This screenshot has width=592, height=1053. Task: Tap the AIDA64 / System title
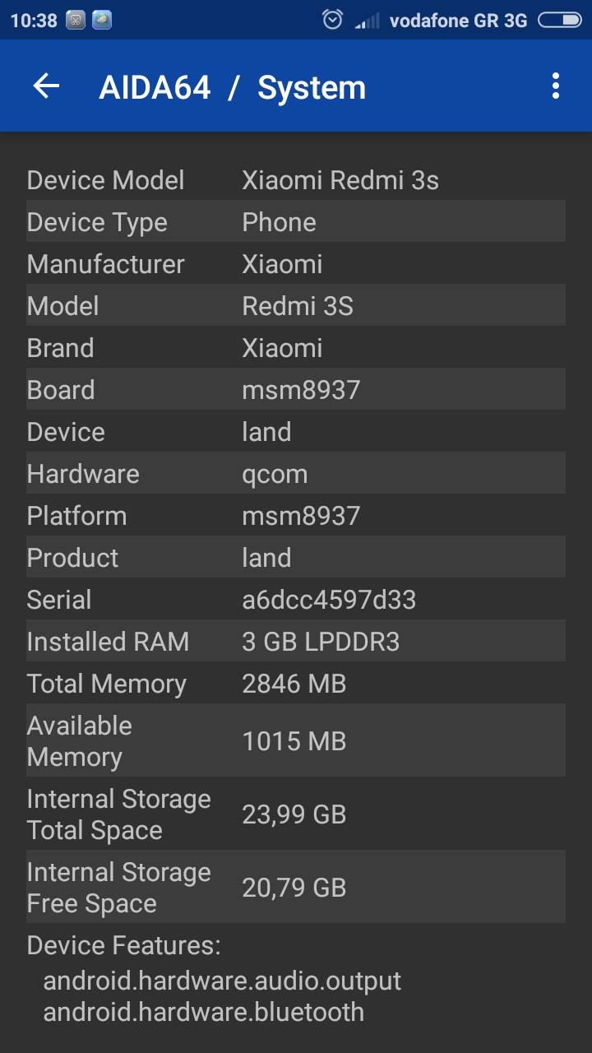click(x=232, y=87)
